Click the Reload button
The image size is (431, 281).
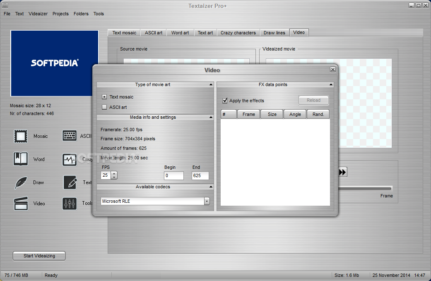coord(314,100)
